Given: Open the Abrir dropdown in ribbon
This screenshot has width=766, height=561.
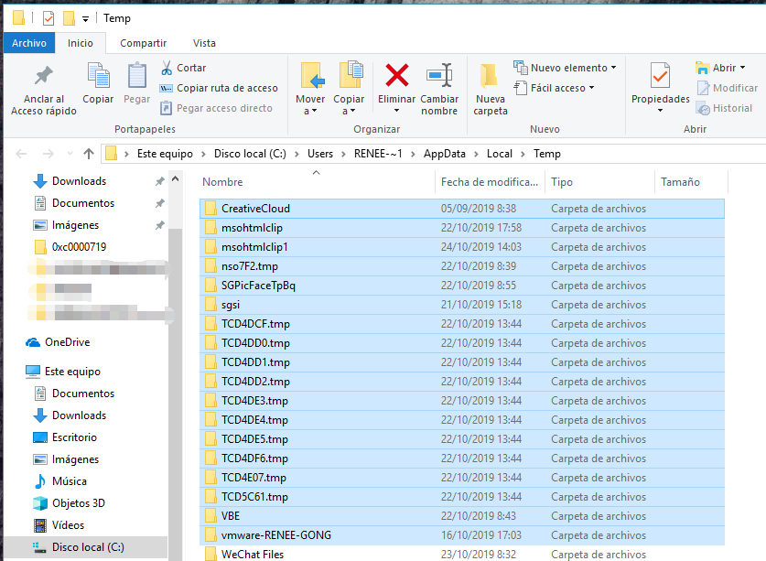Looking at the screenshot, I should coord(721,68).
